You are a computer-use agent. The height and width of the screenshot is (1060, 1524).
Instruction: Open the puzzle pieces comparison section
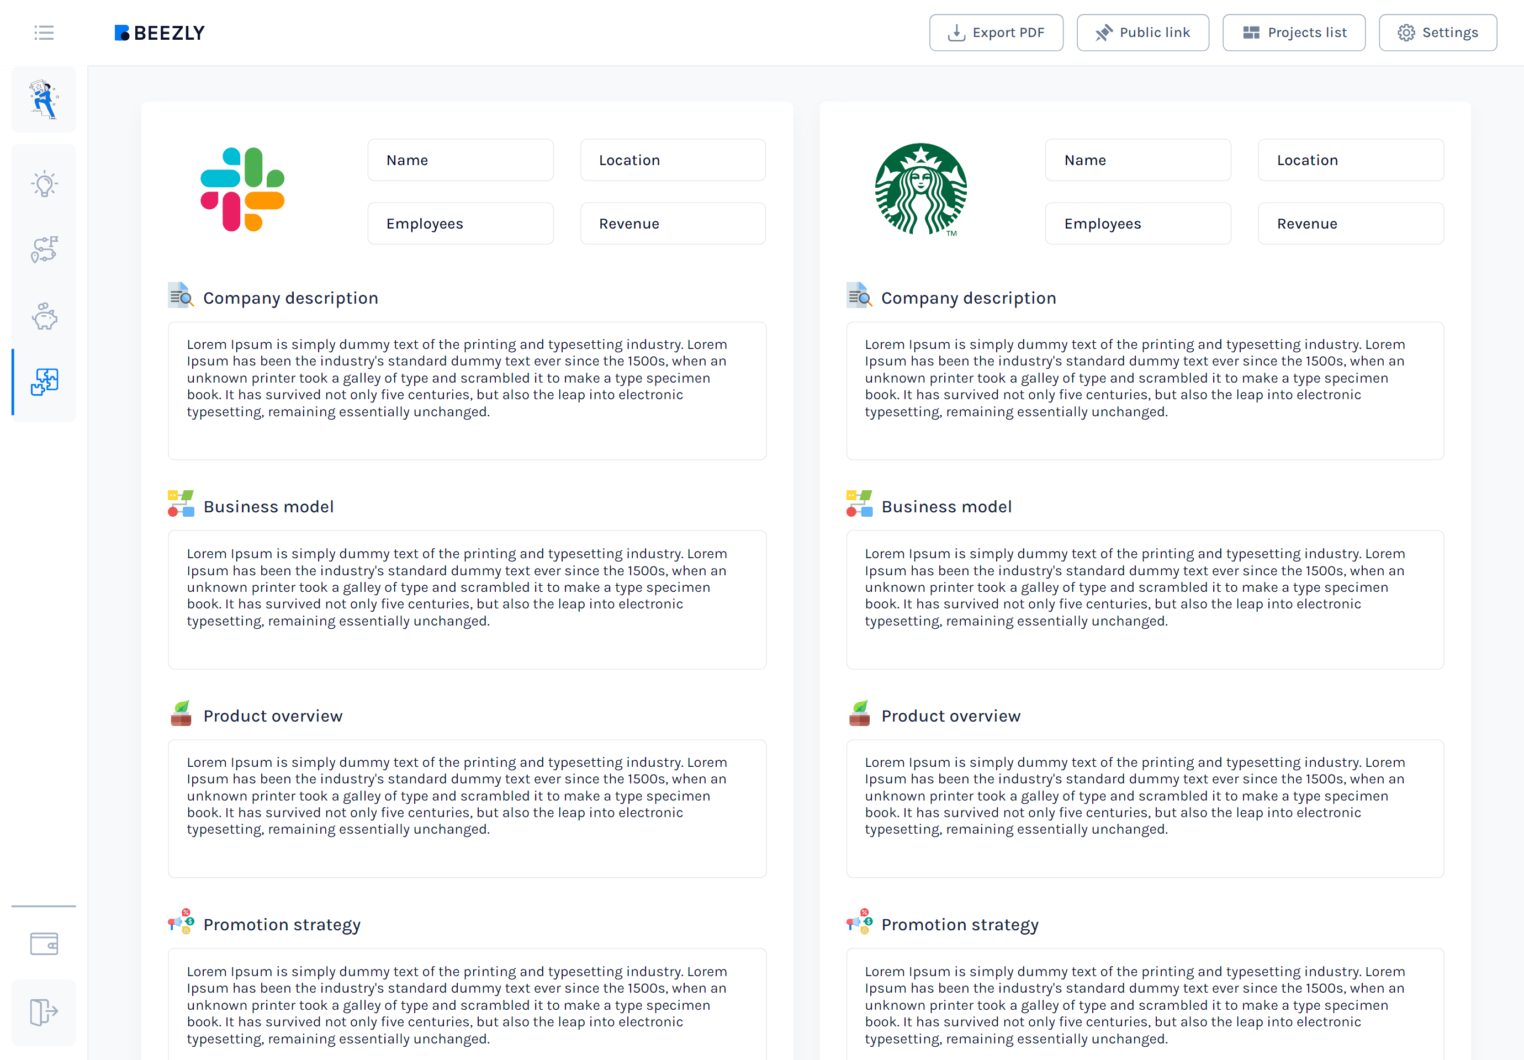point(44,381)
